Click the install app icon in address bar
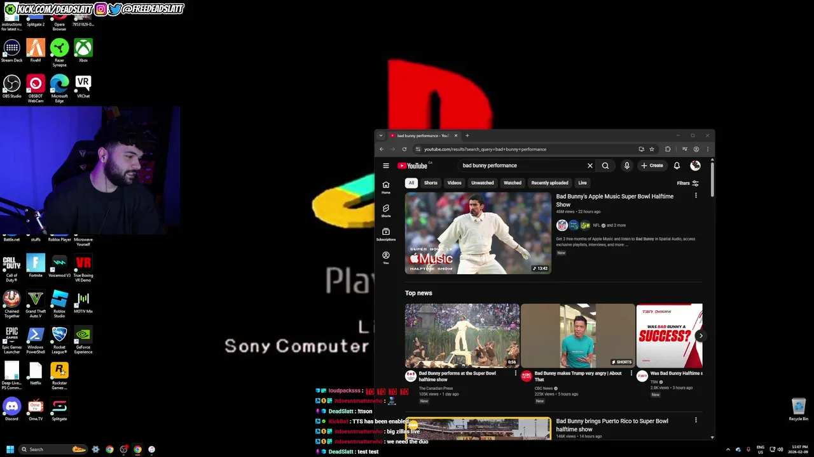 pyautogui.click(x=641, y=149)
